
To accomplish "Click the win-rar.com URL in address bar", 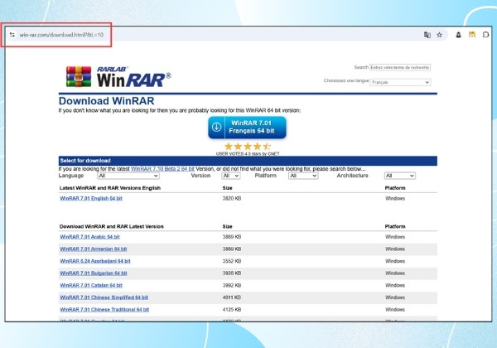I will point(61,35).
